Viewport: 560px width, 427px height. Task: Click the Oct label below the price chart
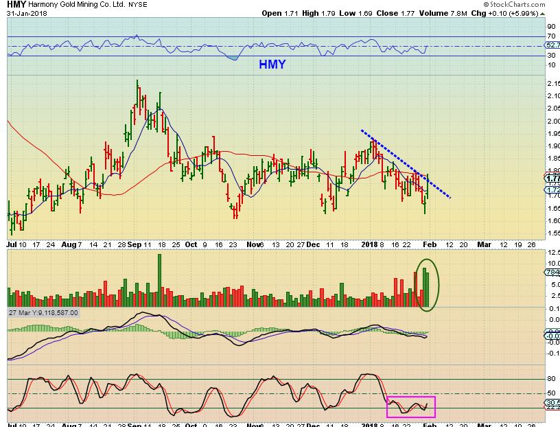191,245
